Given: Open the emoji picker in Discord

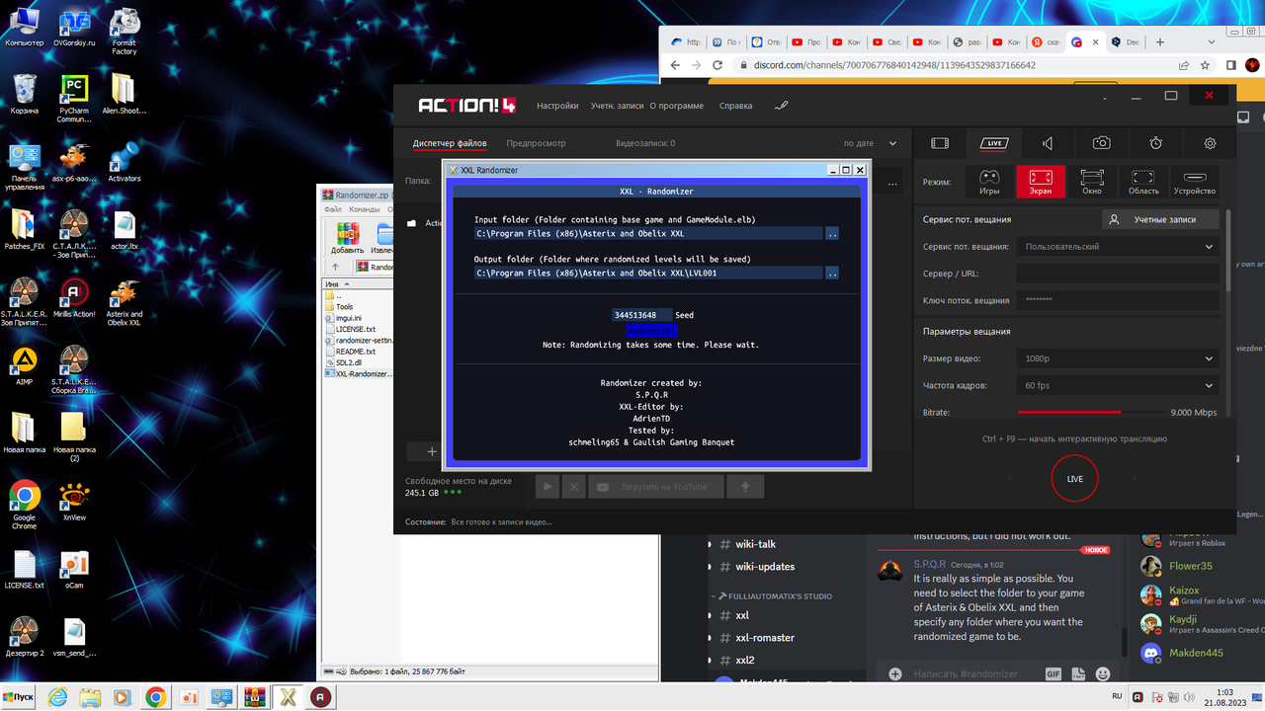Looking at the screenshot, I should (x=1103, y=673).
